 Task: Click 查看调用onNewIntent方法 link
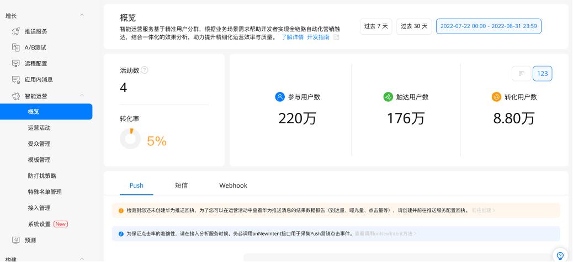tap(385, 234)
